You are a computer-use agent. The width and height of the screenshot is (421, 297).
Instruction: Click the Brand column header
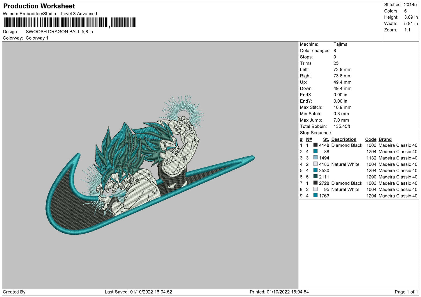click(385, 139)
